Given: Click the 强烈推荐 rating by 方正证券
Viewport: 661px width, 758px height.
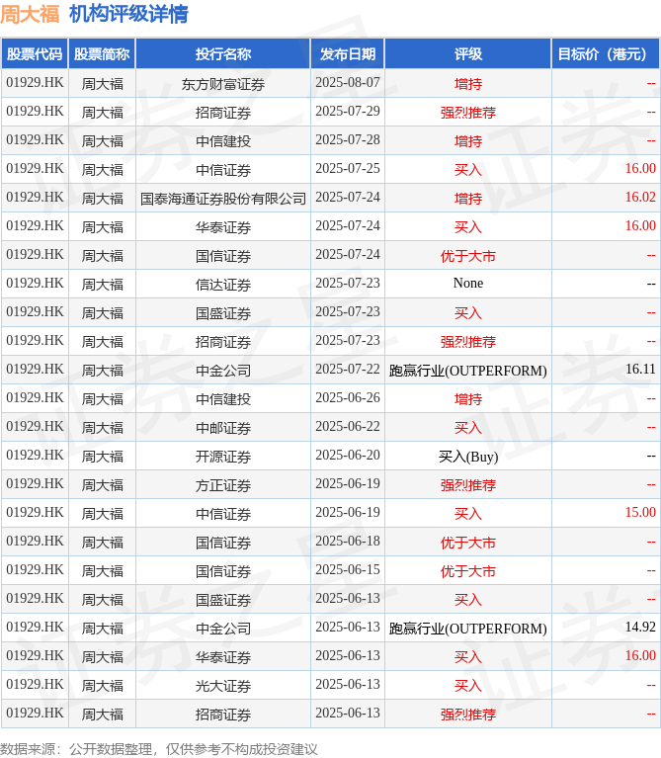Looking at the screenshot, I should [x=468, y=485].
